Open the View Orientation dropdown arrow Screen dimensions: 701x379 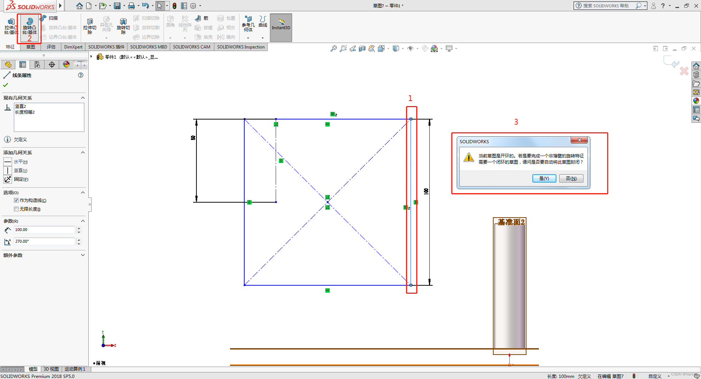[388, 48]
